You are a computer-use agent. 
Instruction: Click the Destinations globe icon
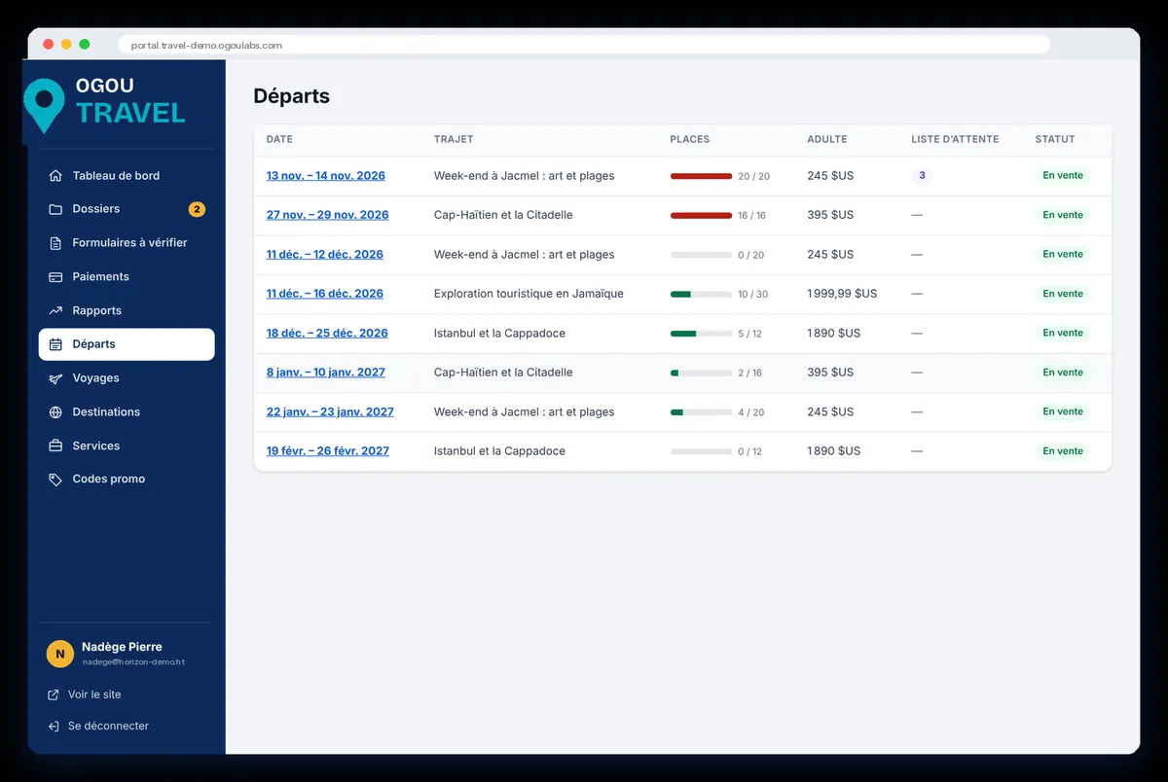(x=55, y=412)
